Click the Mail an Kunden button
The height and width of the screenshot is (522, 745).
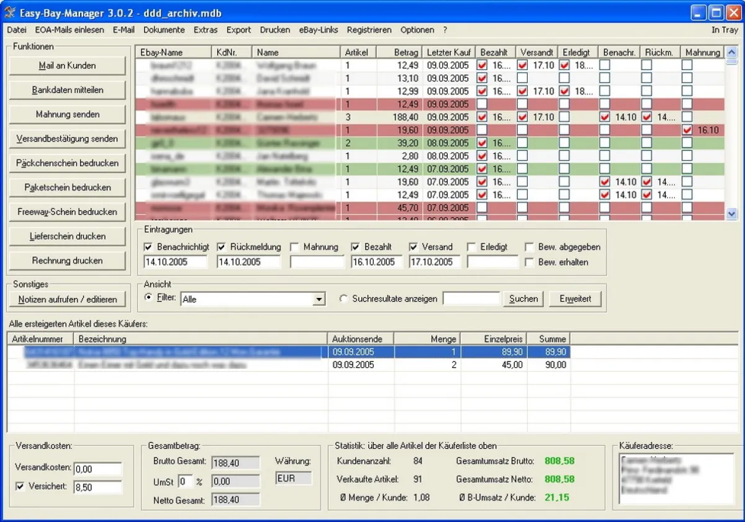tap(67, 66)
